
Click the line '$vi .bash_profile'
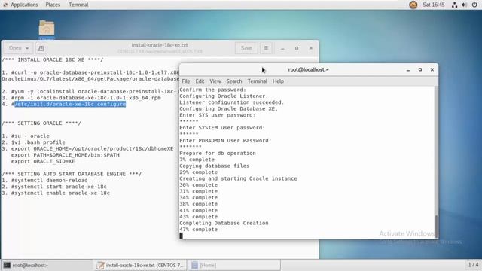pos(38,142)
